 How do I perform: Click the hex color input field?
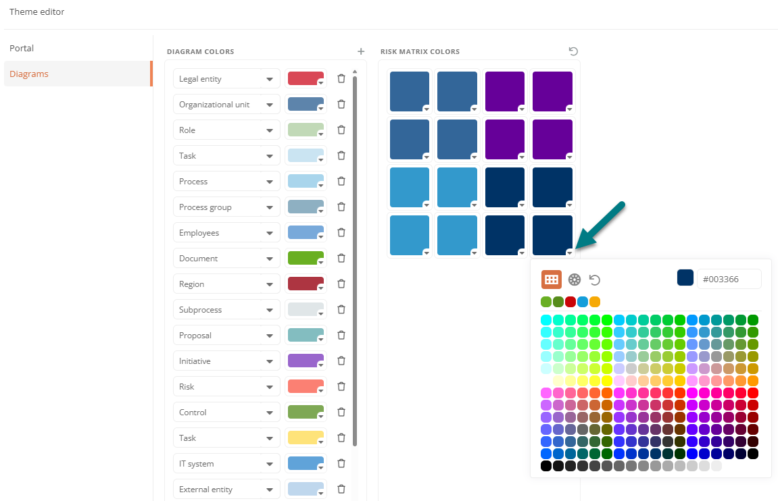(729, 279)
